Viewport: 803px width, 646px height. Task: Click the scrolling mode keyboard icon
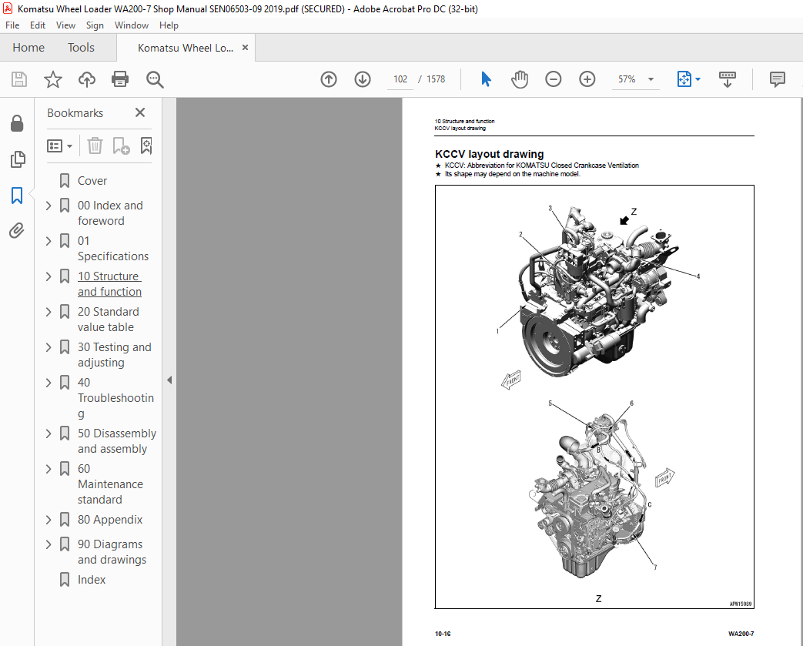(728, 79)
